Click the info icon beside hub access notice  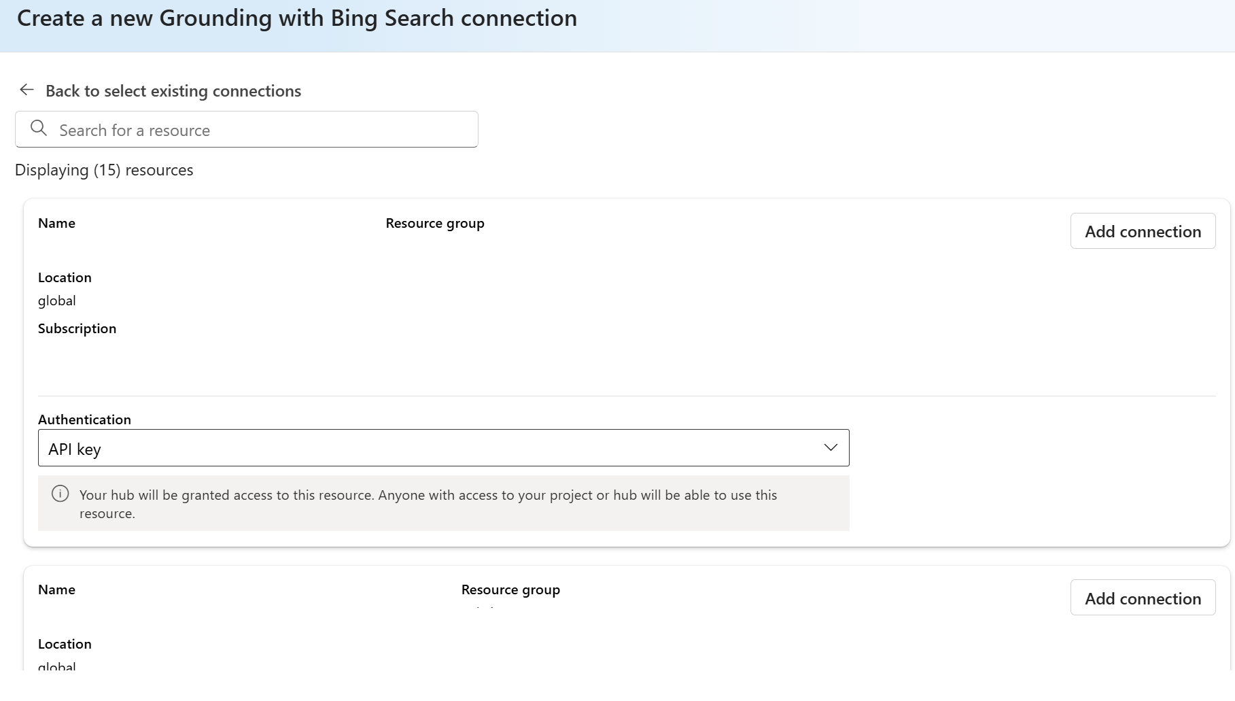(60, 494)
